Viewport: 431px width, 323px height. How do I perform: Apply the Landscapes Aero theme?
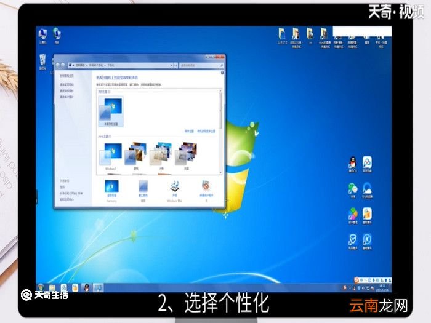187,156
